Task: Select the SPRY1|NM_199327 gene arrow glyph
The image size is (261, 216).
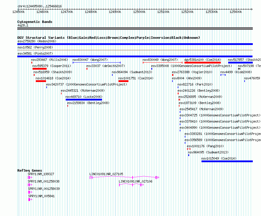Action: click(x=30, y=178)
